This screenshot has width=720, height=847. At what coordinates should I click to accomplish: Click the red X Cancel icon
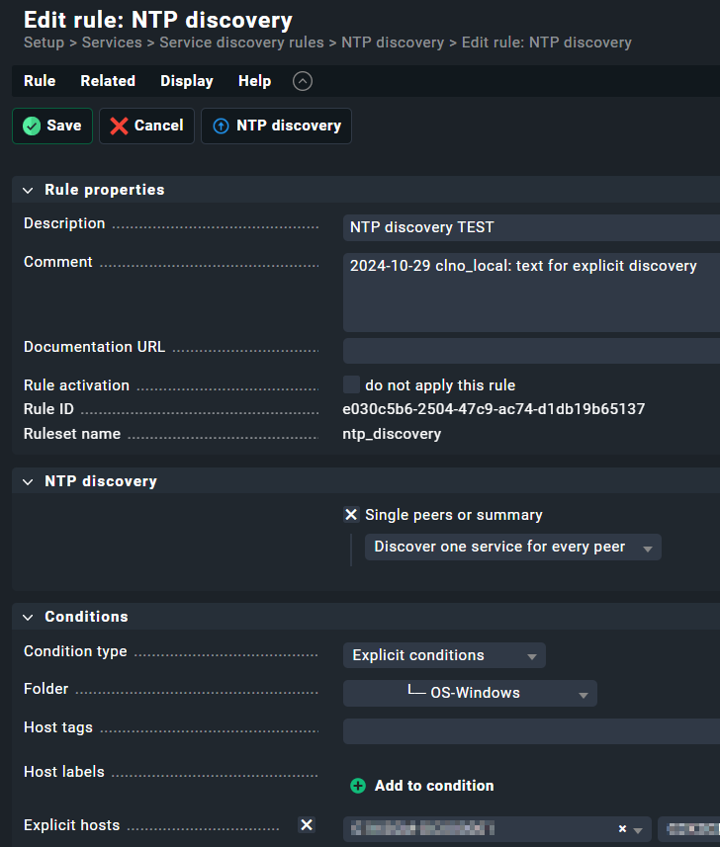120,126
